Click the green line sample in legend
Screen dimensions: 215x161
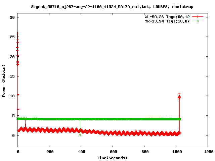tap(198, 21)
